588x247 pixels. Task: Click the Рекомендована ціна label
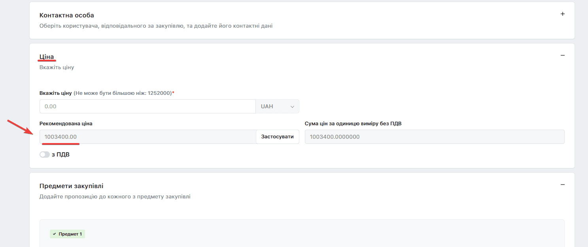pos(66,123)
